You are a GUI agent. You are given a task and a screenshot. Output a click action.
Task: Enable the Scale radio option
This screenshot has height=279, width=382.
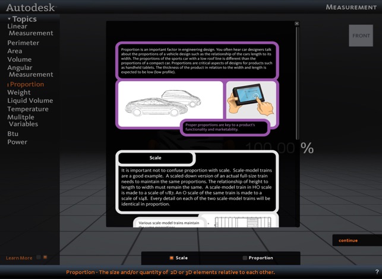[x=179, y=258]
